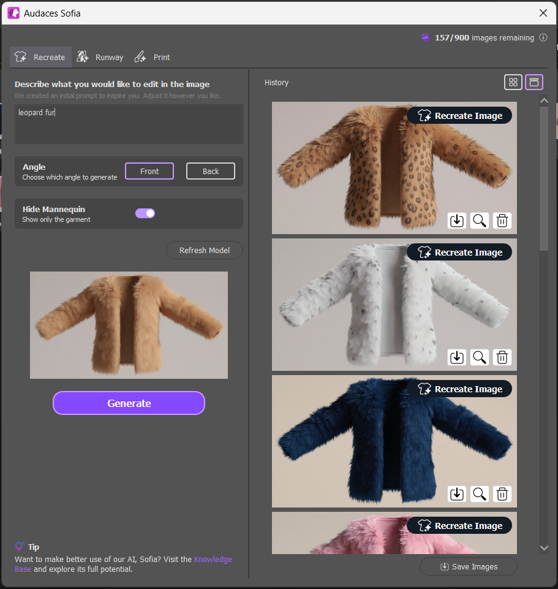Save all history images
558x589 pixels.
click(x=468, y=566)
